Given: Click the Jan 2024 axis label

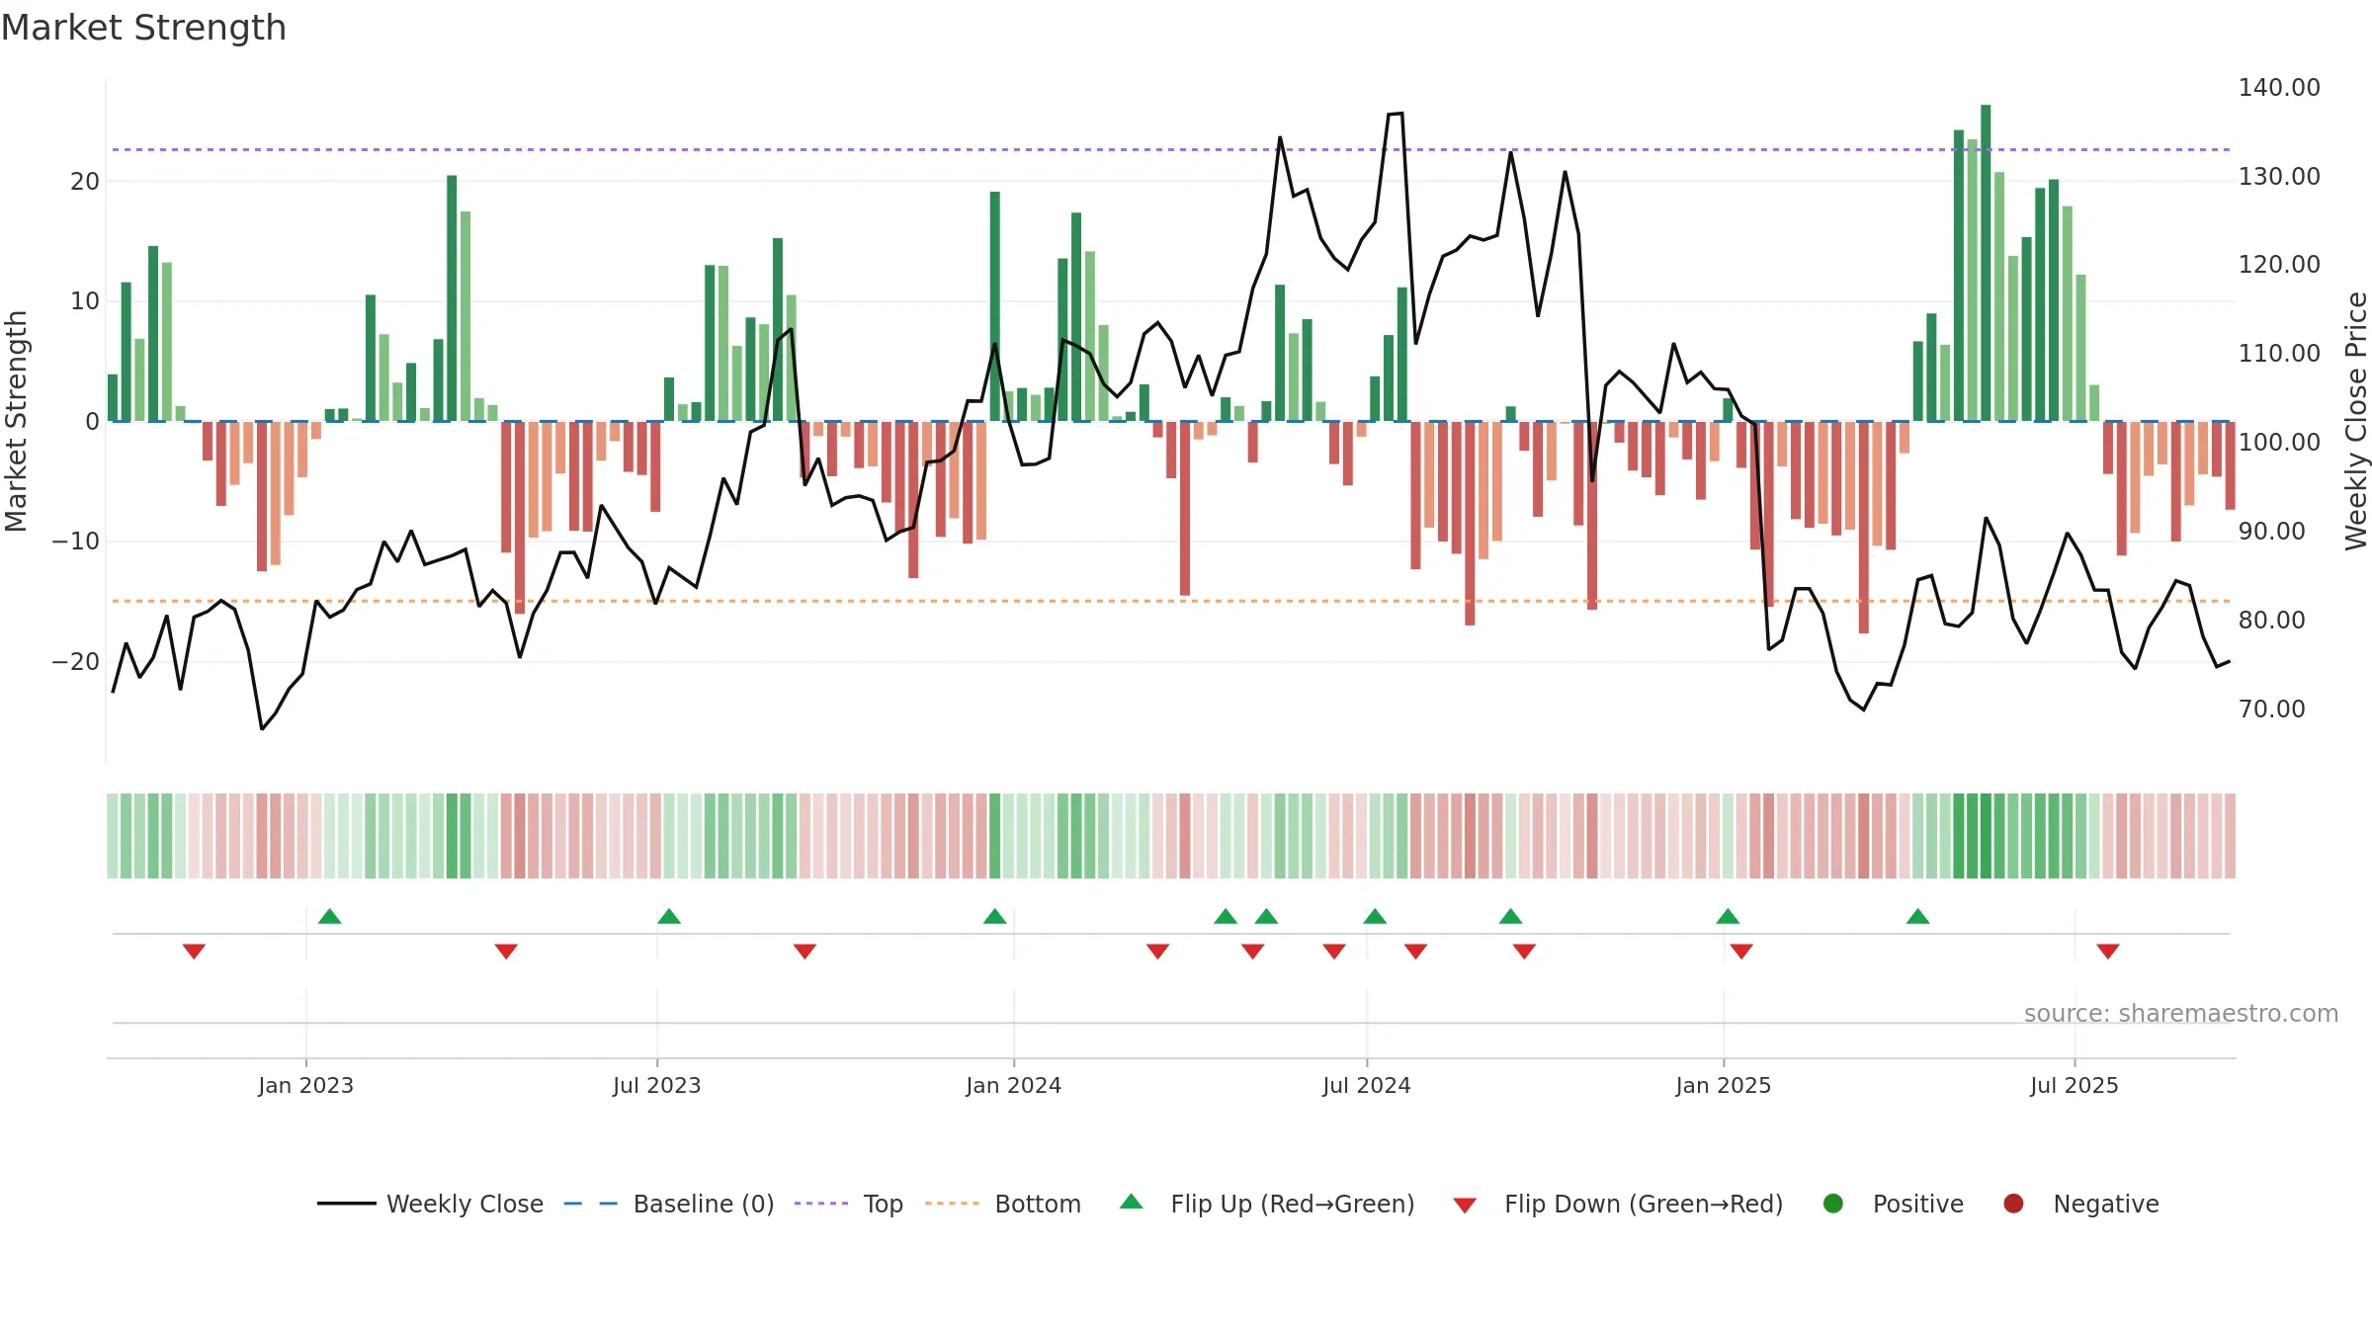Looking at the screenshot, I should 1014,1085.
